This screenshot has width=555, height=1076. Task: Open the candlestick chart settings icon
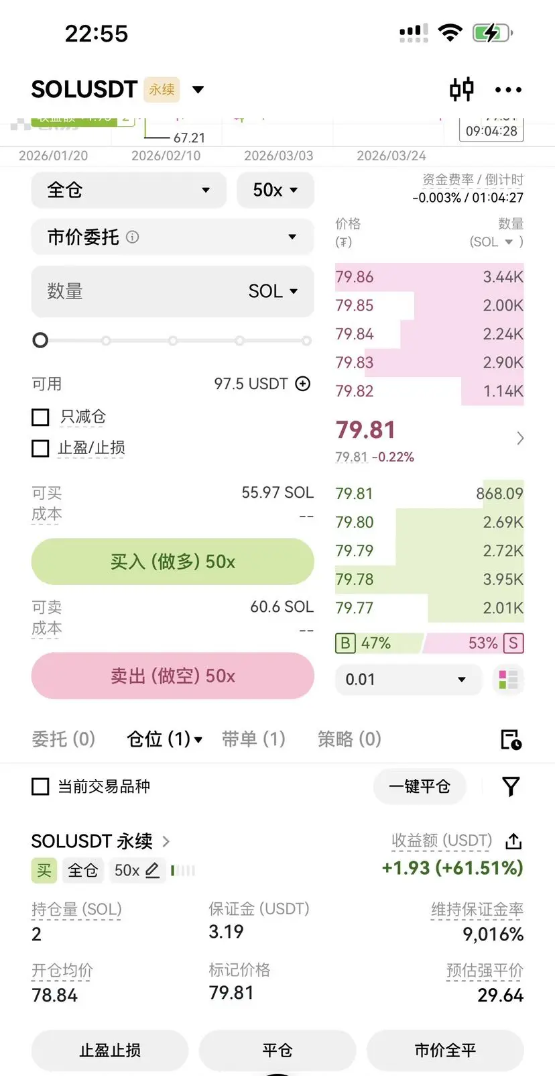[461, 89]
